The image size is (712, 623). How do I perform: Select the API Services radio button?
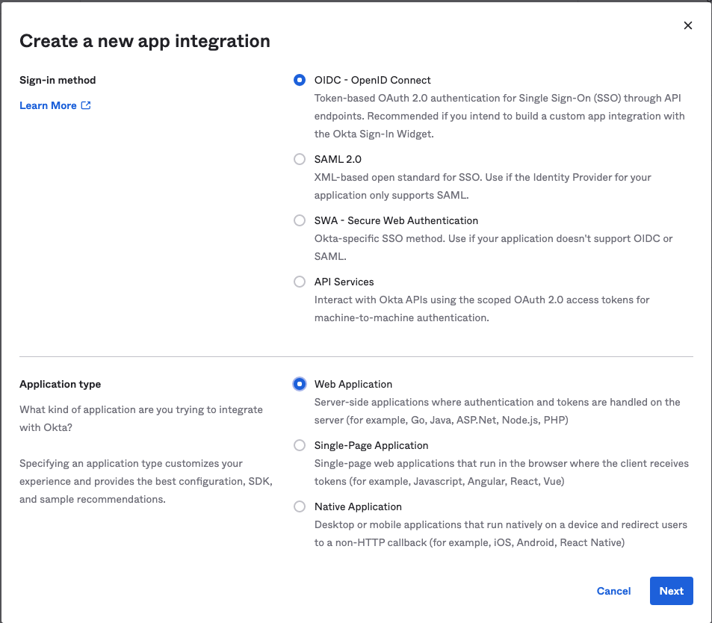point(300,282)
